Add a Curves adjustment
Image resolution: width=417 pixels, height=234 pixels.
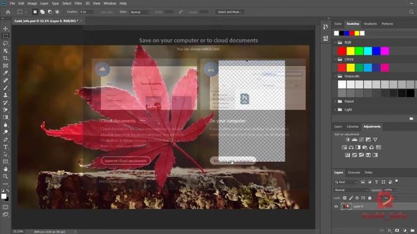tap(362, 140)
